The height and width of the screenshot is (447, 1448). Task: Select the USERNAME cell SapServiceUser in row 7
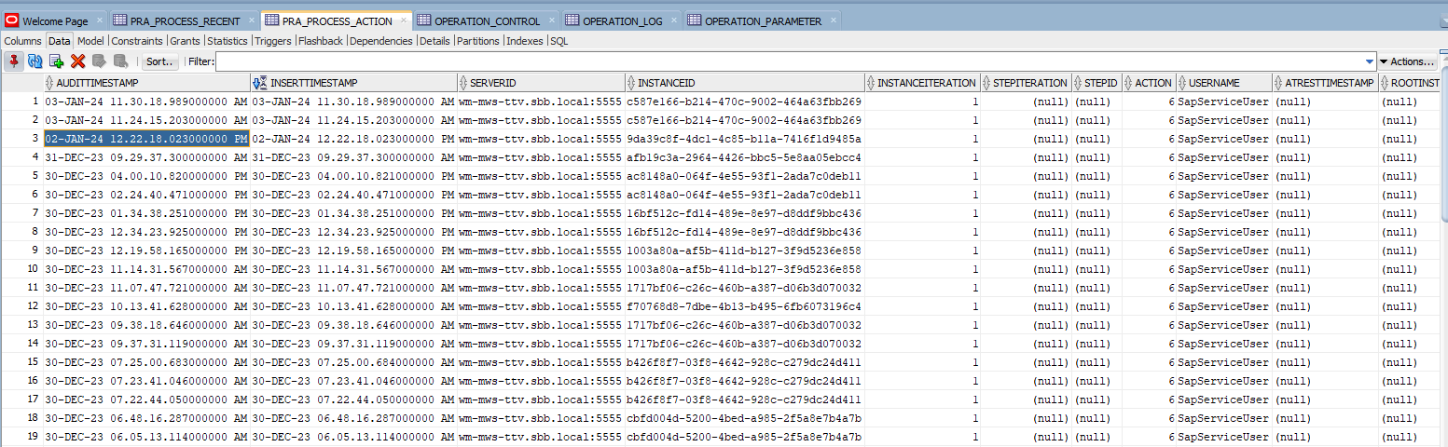pos(1223,213)
